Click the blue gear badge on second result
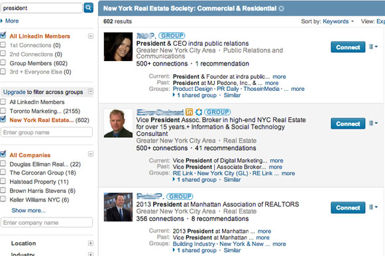 click(x=198, y=112)
